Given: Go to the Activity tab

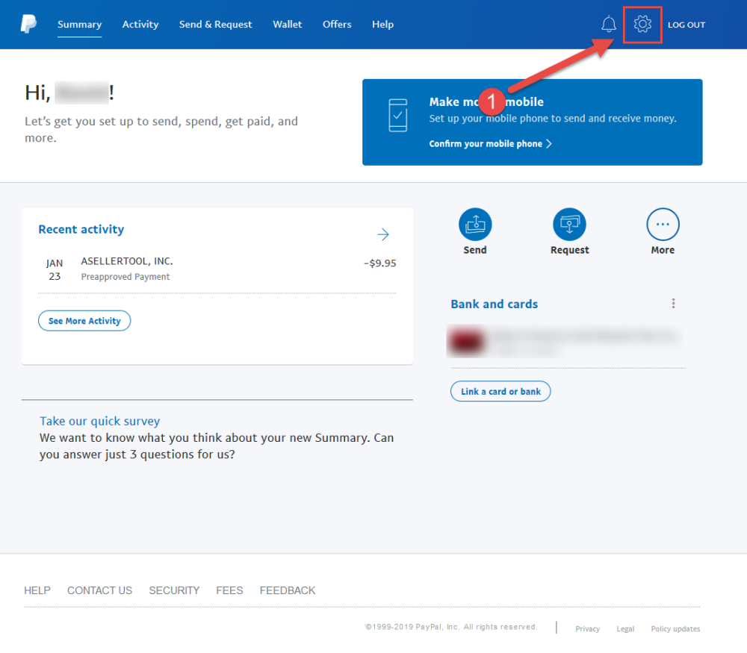Looking at the screenshot, I should tap(140, 25).
